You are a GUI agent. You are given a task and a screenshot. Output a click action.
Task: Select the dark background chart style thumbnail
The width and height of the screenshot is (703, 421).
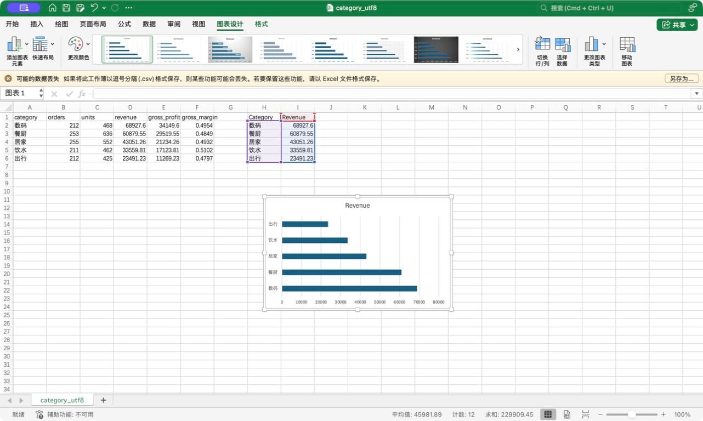[436, 50]
